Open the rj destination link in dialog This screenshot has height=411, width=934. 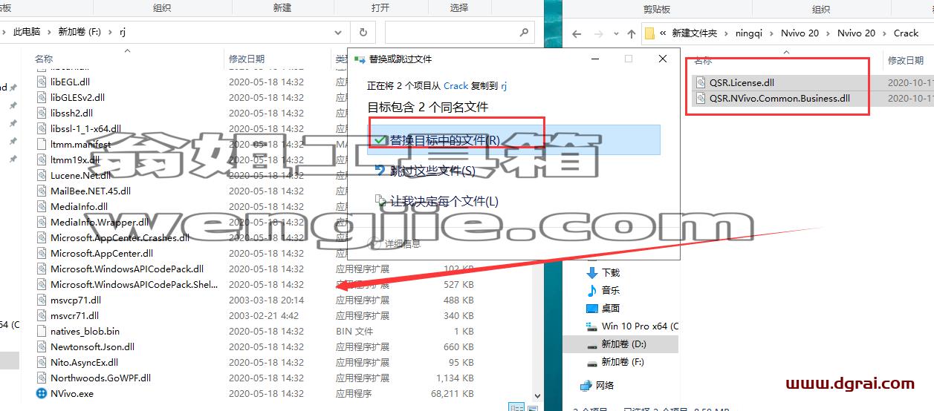point(504,86)
